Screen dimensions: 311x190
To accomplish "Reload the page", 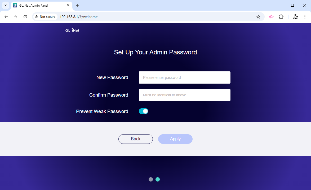I will [25, 17].
